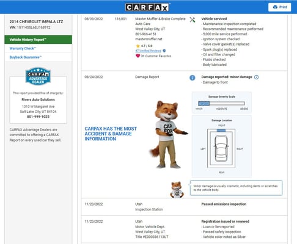Click the verified shield icon beside reviews
This screenshot has width=297, height=244.
[164, 51]
